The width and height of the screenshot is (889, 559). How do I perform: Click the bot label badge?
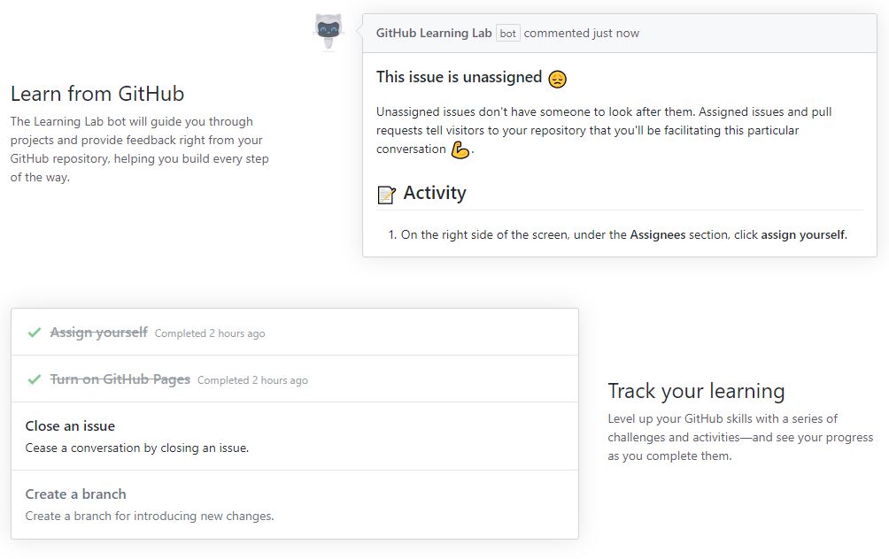[508, 34]
